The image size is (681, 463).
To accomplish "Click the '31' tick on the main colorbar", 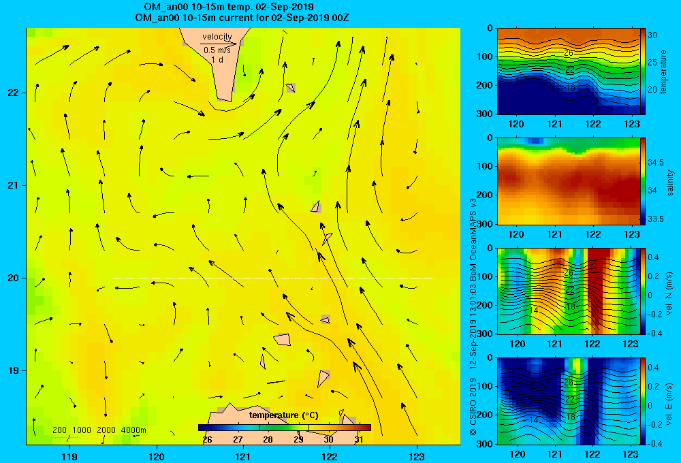I will point(358,440).
